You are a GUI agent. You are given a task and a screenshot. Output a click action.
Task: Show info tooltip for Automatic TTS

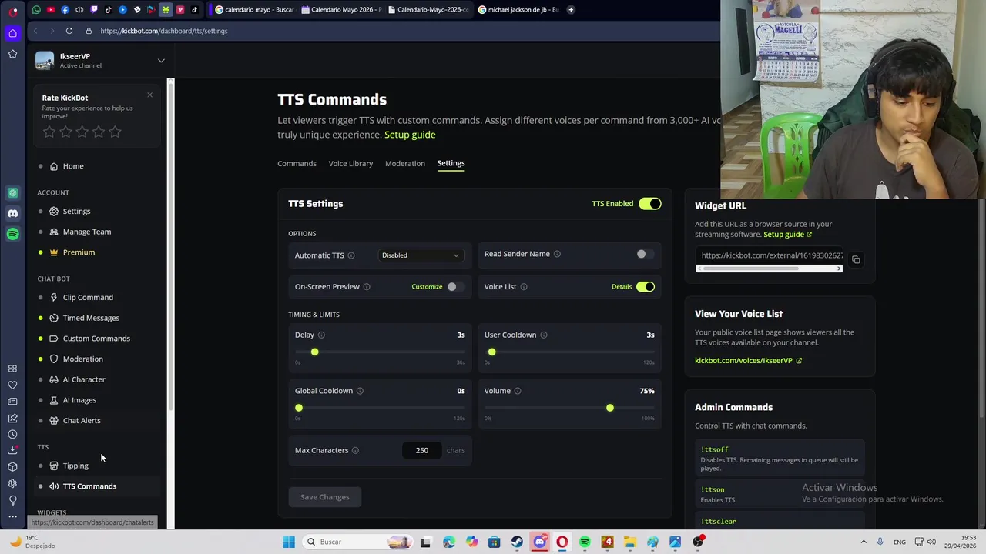[351, 255]
